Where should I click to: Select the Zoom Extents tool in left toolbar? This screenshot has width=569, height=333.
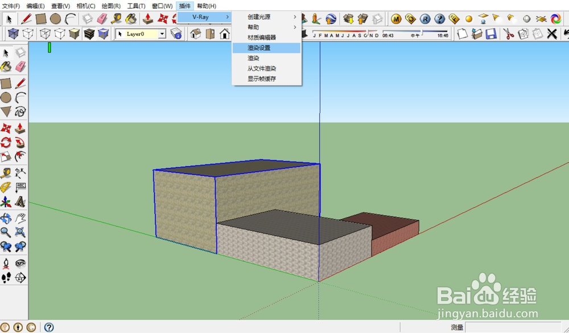(20, 232)
